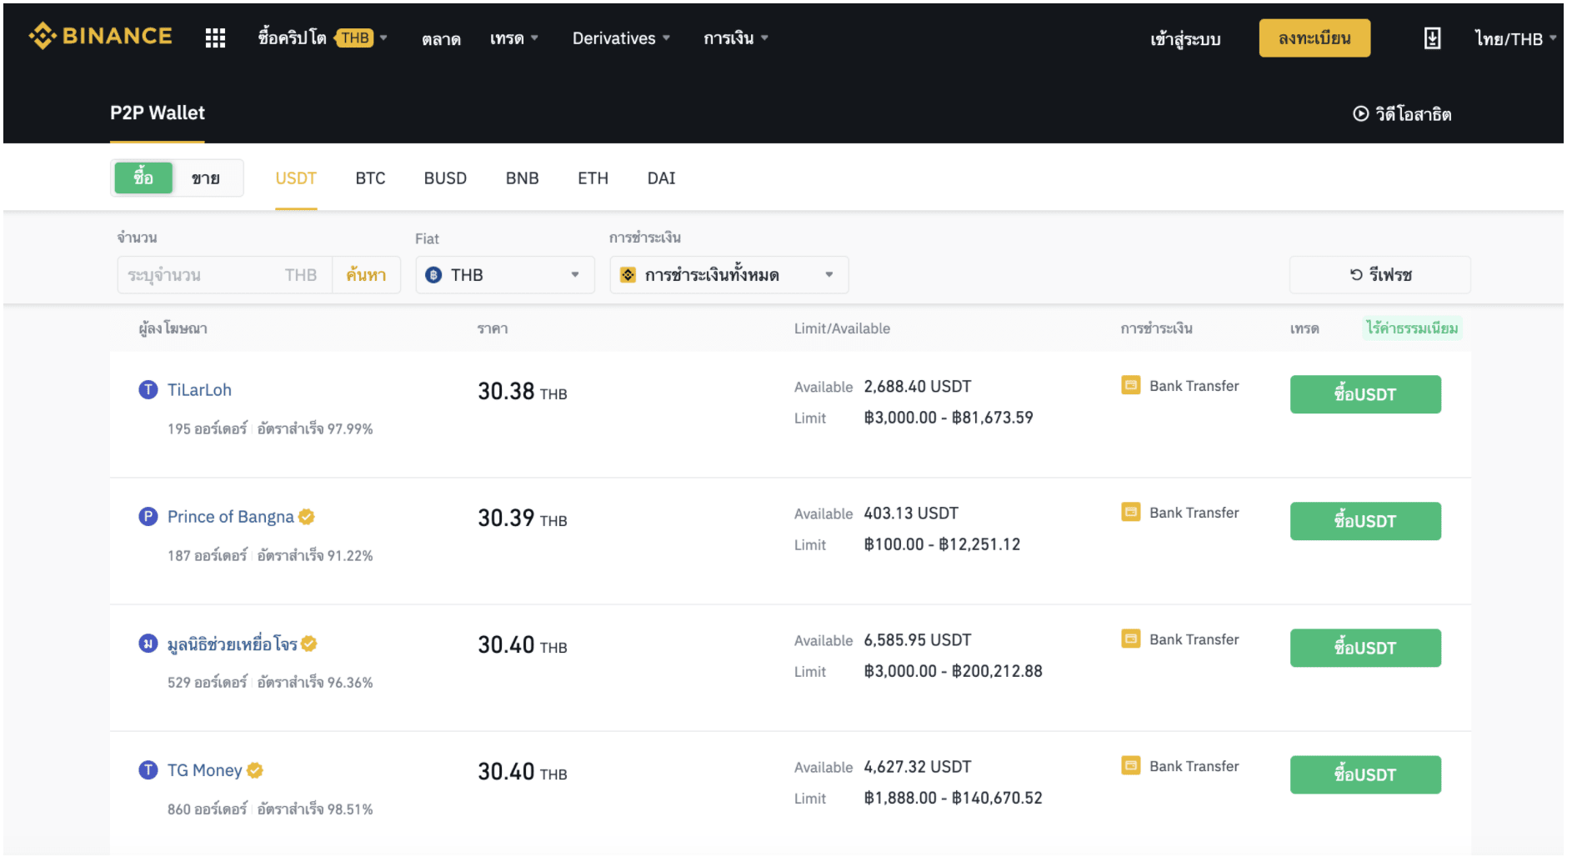This screenshot has height=862, width=1572.
Task: Select the BTC tab
Action: point(370,178)
